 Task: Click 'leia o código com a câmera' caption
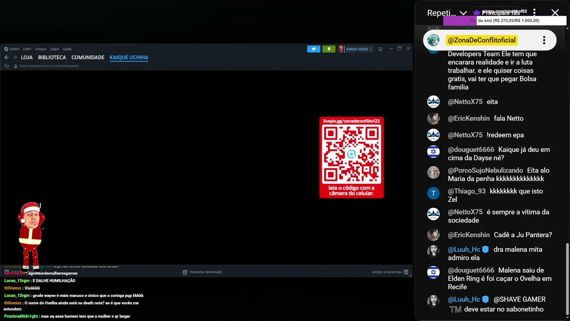351,191
